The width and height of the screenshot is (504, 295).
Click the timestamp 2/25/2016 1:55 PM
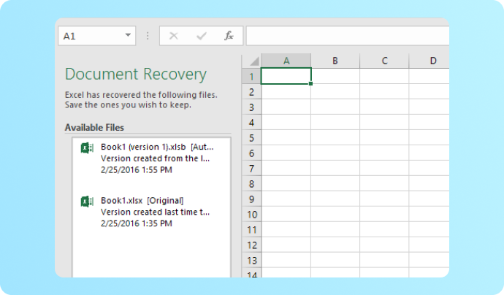pos(137,169)
